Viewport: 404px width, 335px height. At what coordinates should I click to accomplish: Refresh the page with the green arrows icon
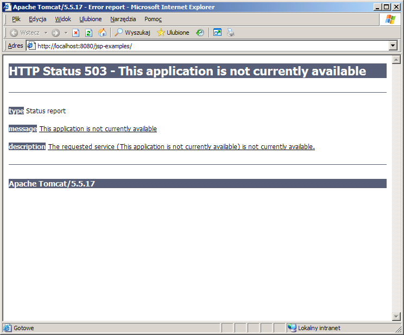point(89,33)
